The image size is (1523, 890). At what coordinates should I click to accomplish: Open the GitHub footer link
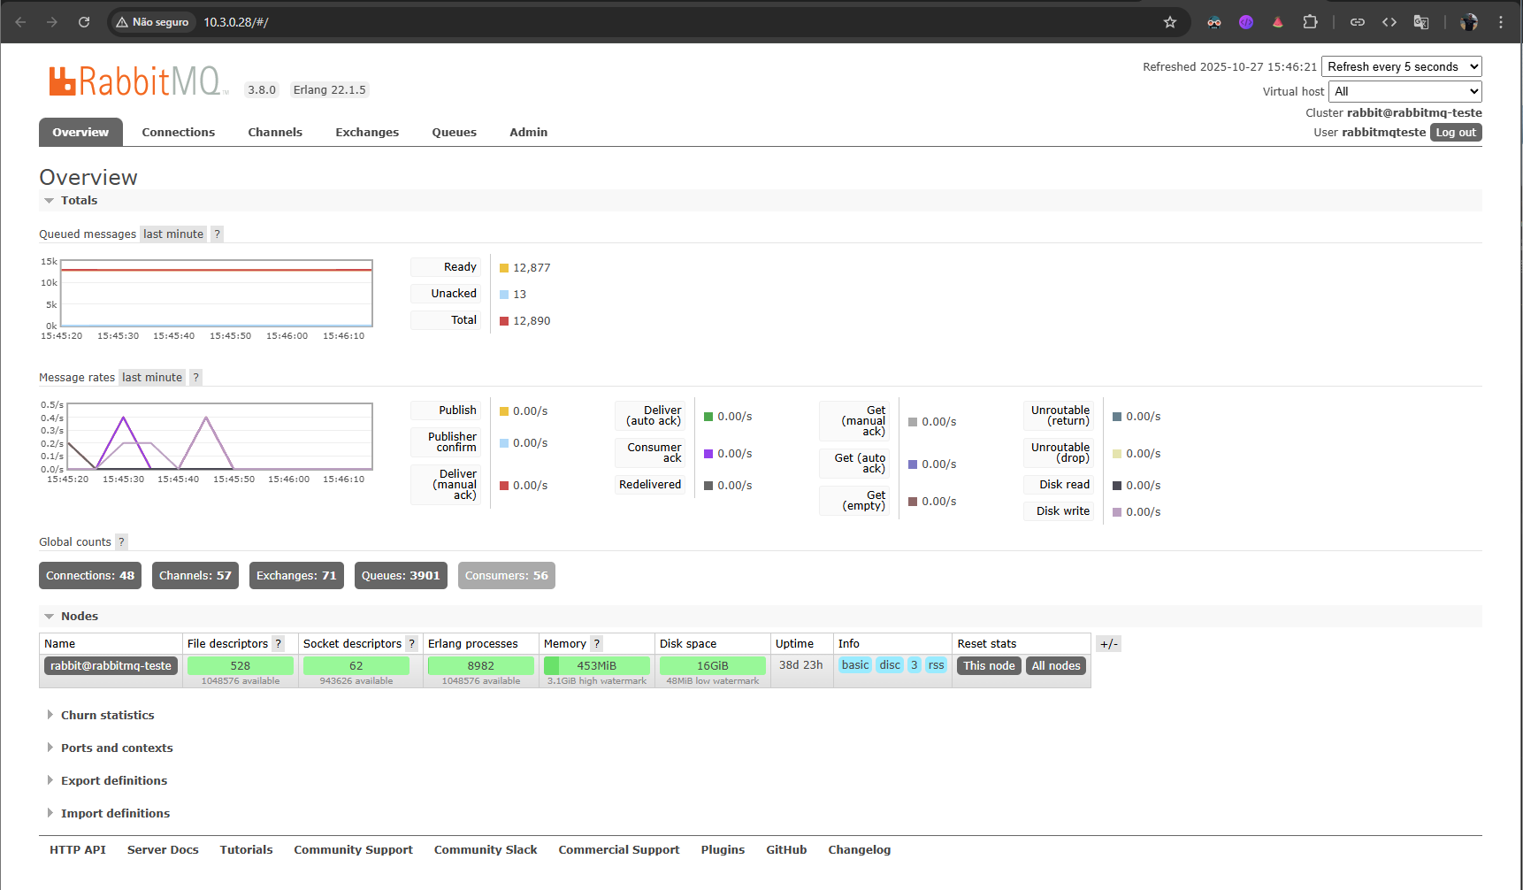(x=786, y=849)
